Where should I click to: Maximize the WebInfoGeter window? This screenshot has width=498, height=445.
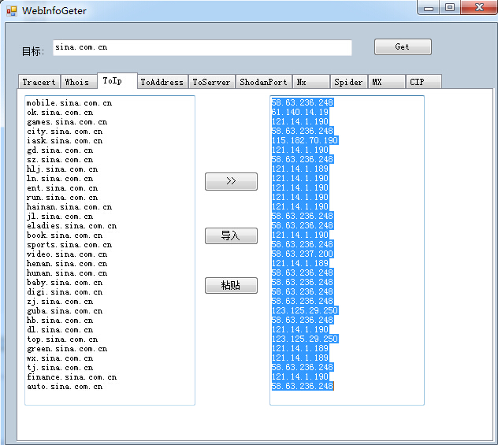(x=450, y=8)
